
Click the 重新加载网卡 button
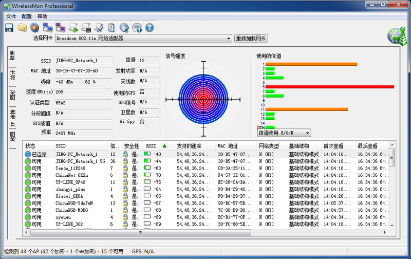(251, 39)
